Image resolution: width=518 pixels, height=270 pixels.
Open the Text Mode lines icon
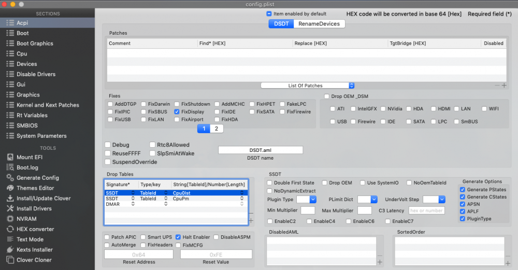(x=10, y=239)
